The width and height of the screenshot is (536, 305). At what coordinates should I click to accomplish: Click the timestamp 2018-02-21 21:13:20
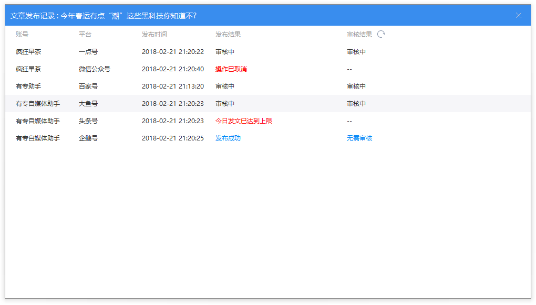pos(173,86)
